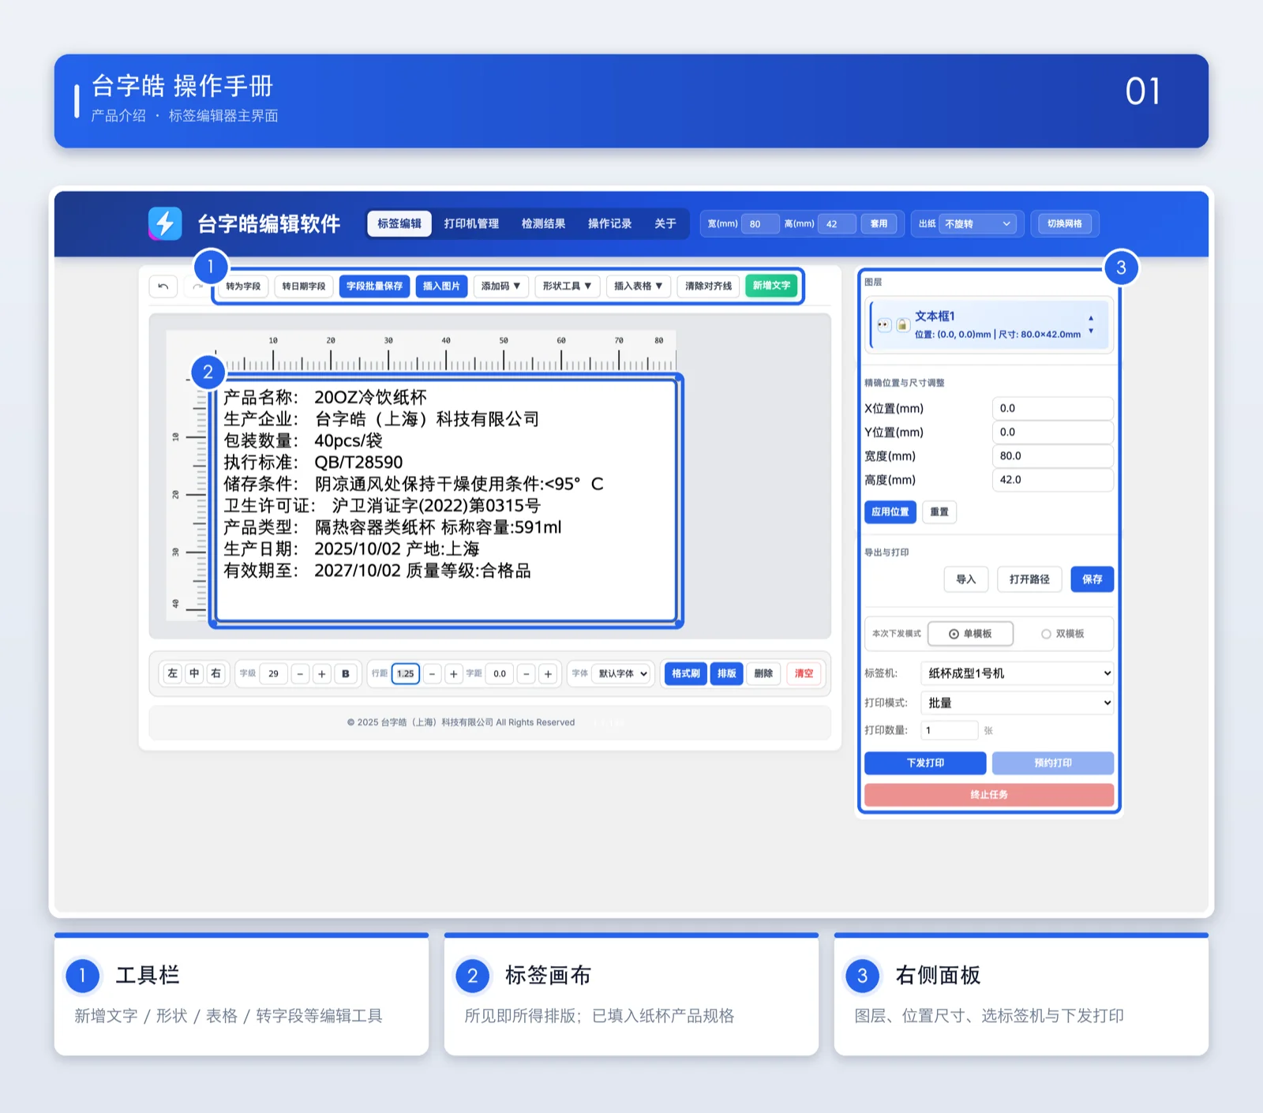Decrease font size with minus button

300,674
